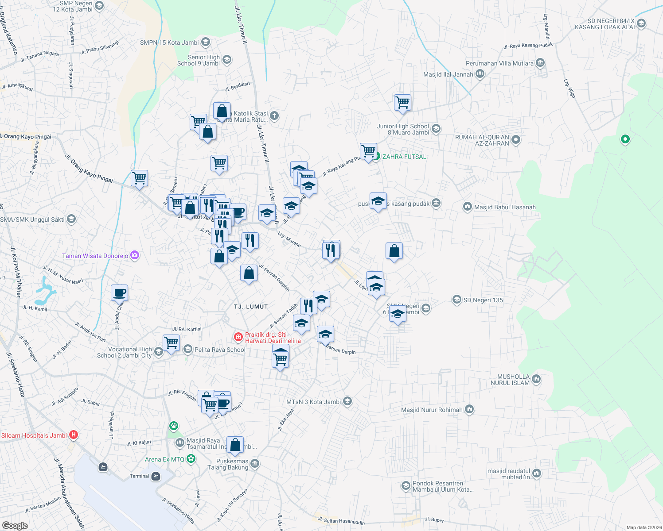Select the pet paw icon near Arena Ex MTQ
Screen dimensions: 663x531
[173, 426]
